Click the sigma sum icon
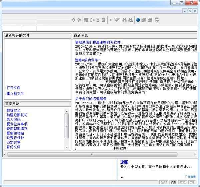Screen dimensions: 200x187 click(x=111, y=20)
